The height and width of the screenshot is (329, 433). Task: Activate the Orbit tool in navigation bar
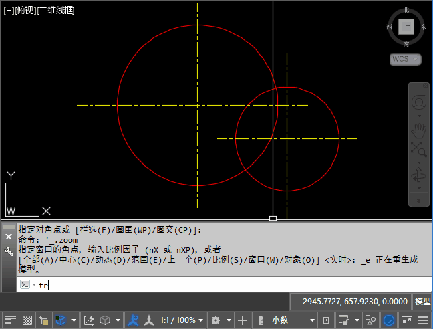[419, 174]
